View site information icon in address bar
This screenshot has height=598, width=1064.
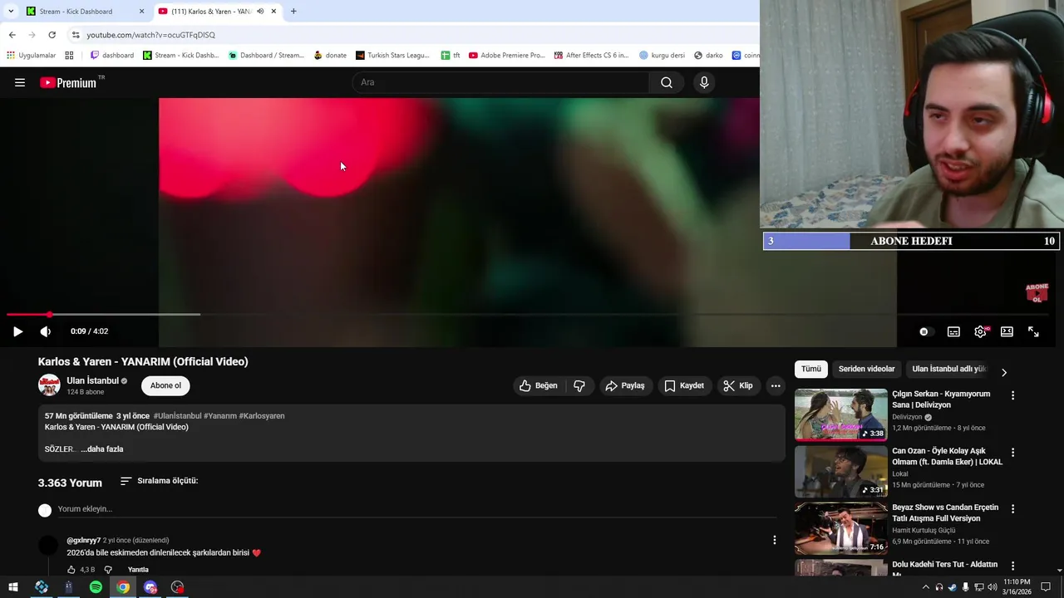(76, 35)
